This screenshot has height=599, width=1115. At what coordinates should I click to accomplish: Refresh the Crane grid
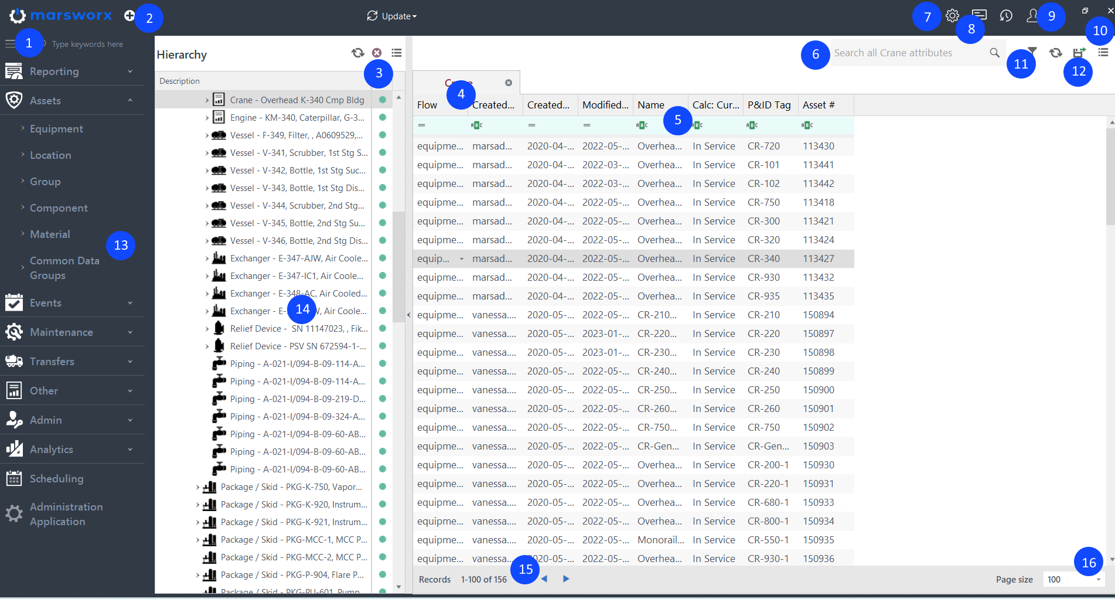coord(1056,53)
